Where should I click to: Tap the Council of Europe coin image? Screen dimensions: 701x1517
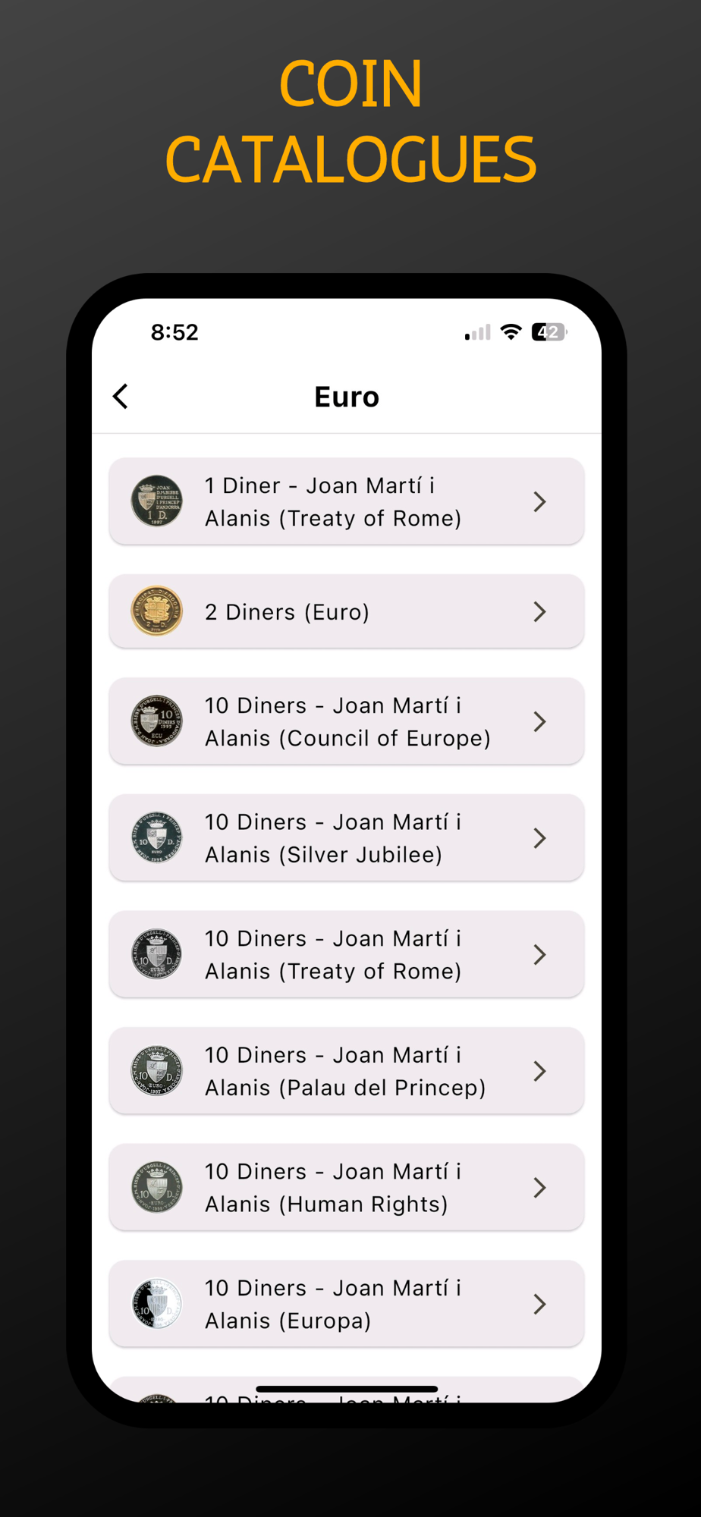point(156,721)
